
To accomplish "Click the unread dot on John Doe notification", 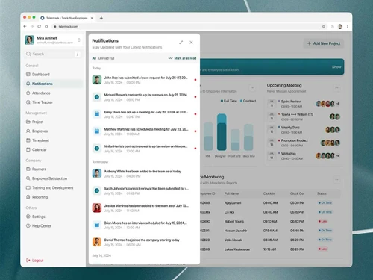I will pyautogui.click(x=195, y=80).
